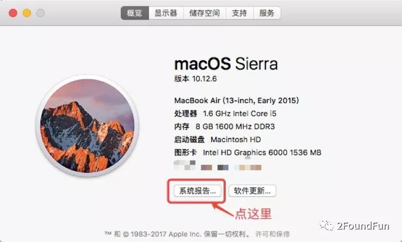402x242 pixels.
Task: Go to the 支持 tab
Action: click(x=239, y=13)
